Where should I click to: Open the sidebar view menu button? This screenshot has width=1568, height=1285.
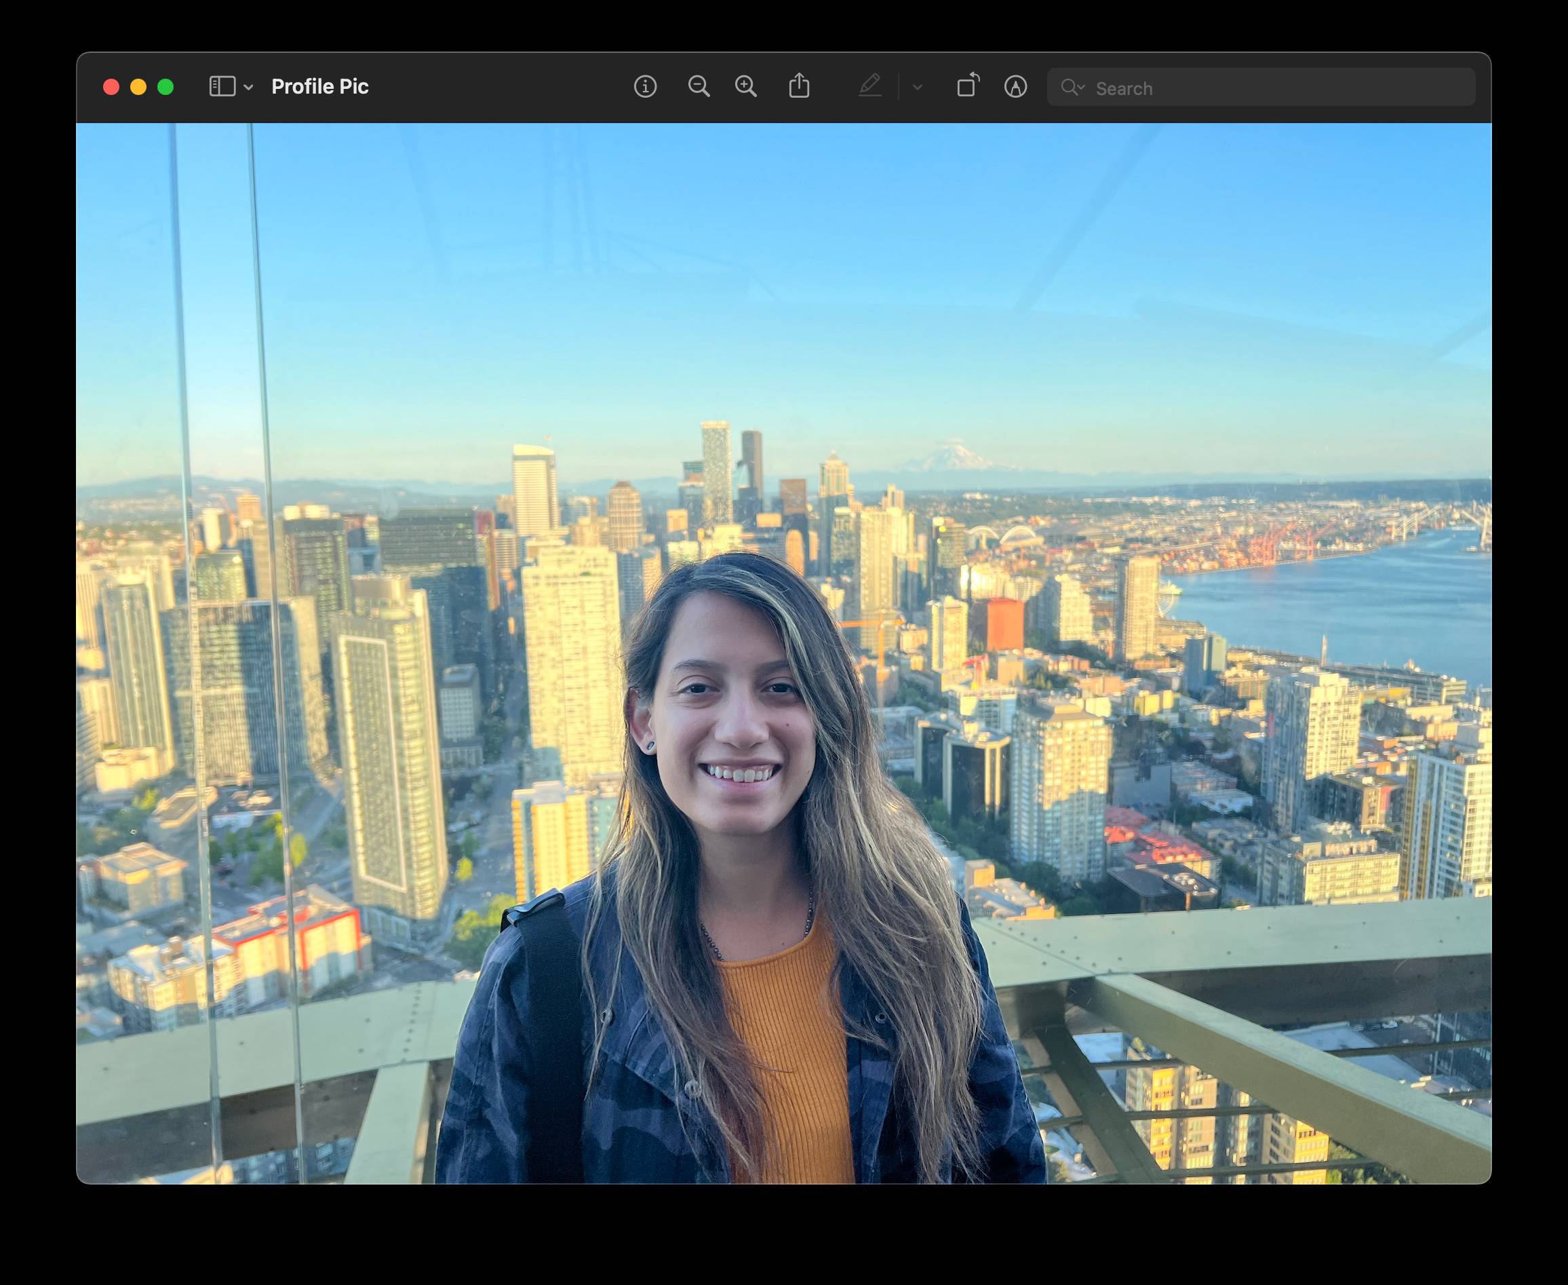[222, 87]
